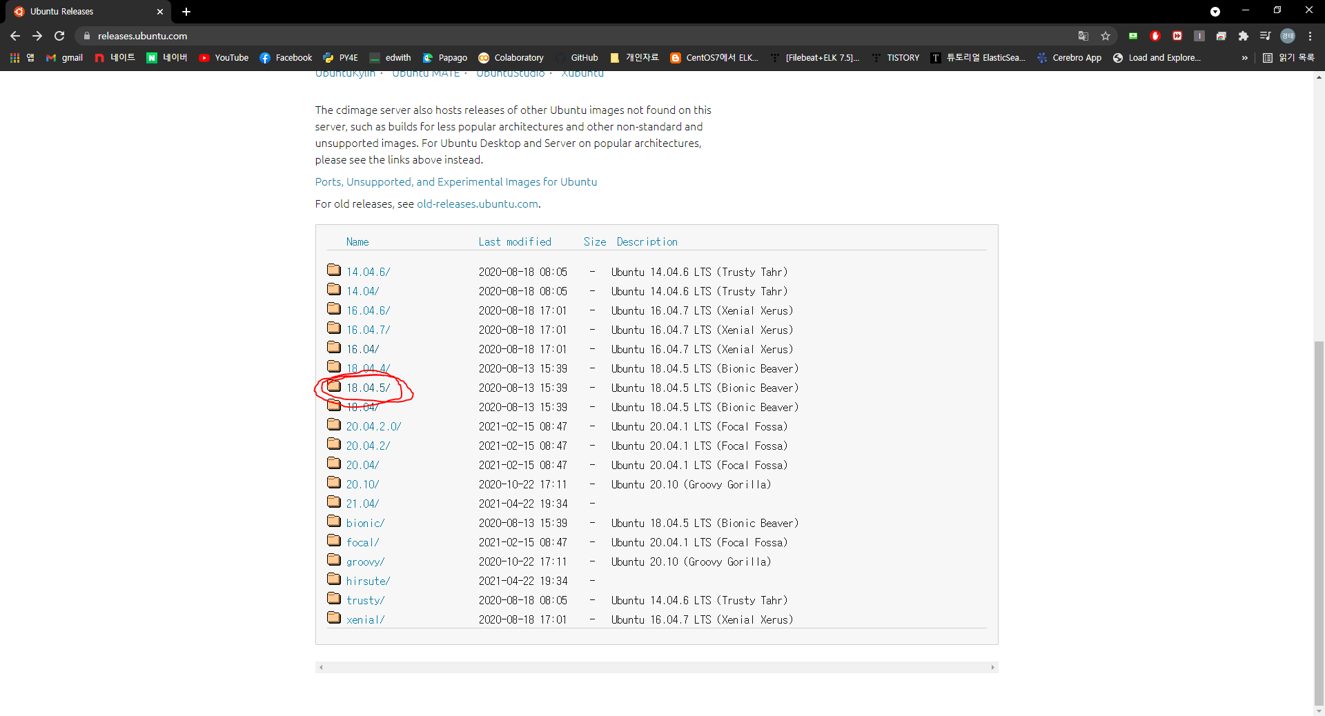Open Ports, Unsupported, and Experimental Images link
Image resolution: width=1325 pixels, height=716 pixels.
coord(456,182)
